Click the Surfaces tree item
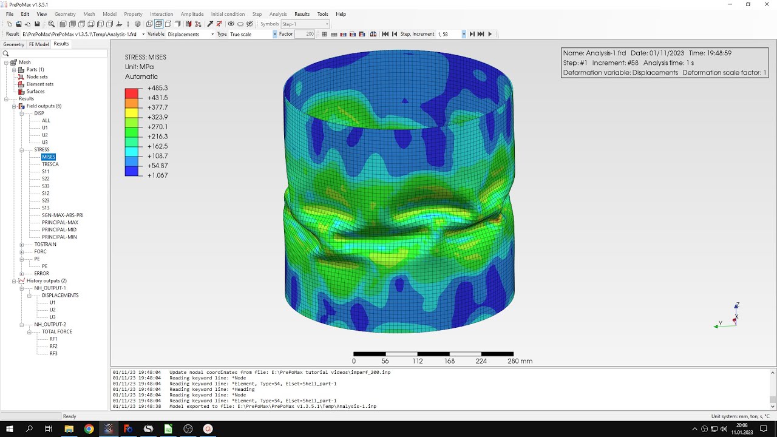 tap(35, 91)
